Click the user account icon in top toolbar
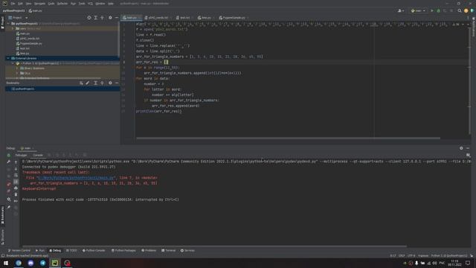Image resolution: width=476 pixels, height=268 pixels. (x=401, y=10)
